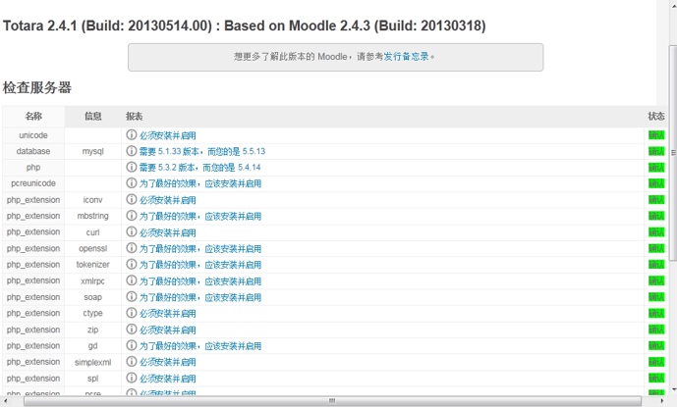Open the zip report link
Viewport: 677px width, 407px height.
tap(167, 330)
